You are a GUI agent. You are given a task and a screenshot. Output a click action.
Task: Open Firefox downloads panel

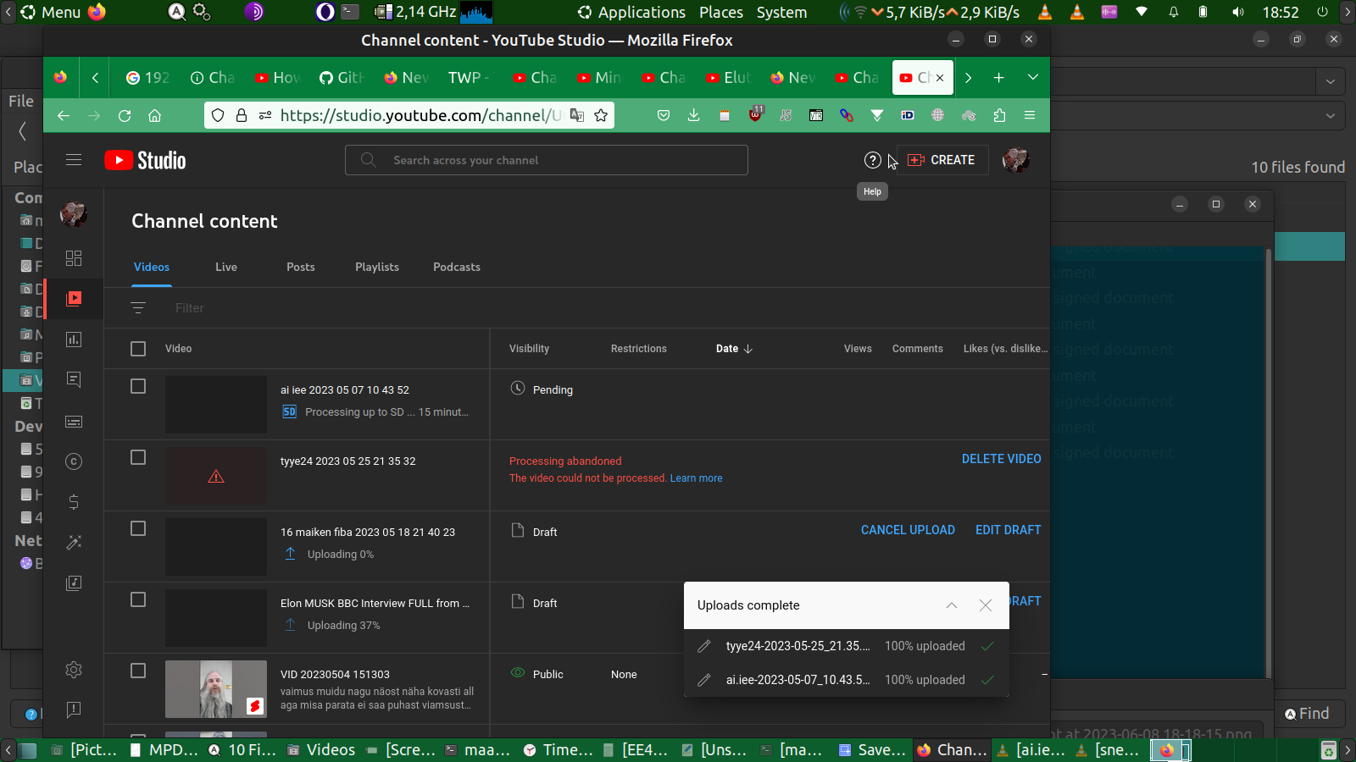point(693,116)
